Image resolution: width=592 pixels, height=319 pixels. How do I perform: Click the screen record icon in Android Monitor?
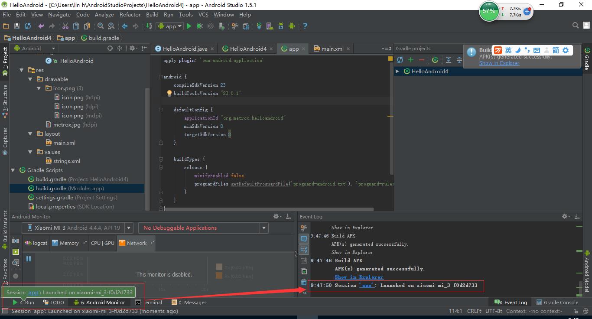tap(16, 252)
